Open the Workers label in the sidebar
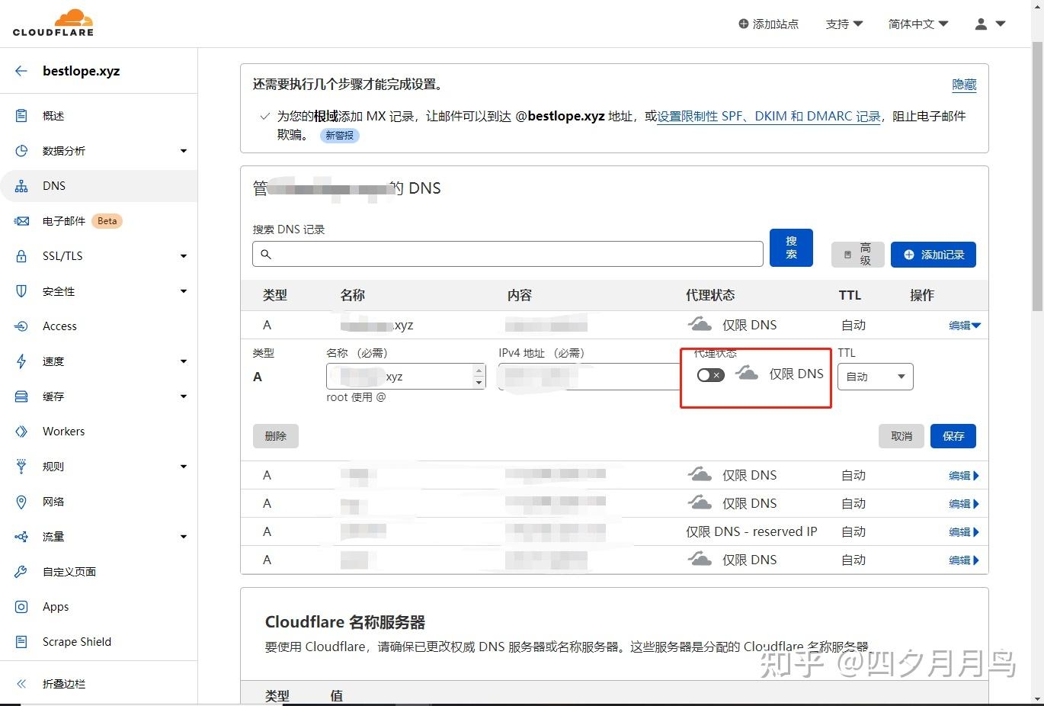This screenshot has width=1044, height=706. coord(64,432)
